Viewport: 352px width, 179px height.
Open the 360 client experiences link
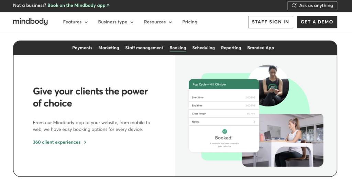coord(59,142)
